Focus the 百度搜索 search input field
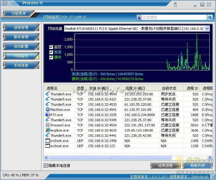 click(174, 17)
